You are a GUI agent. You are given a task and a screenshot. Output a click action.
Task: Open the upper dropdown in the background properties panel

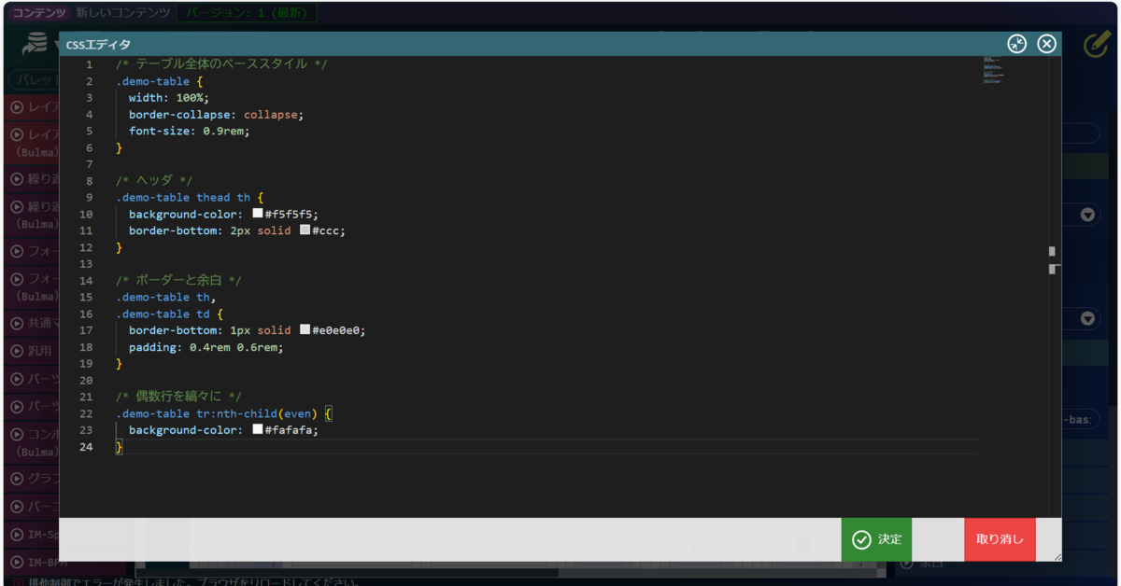[1087, 216]
